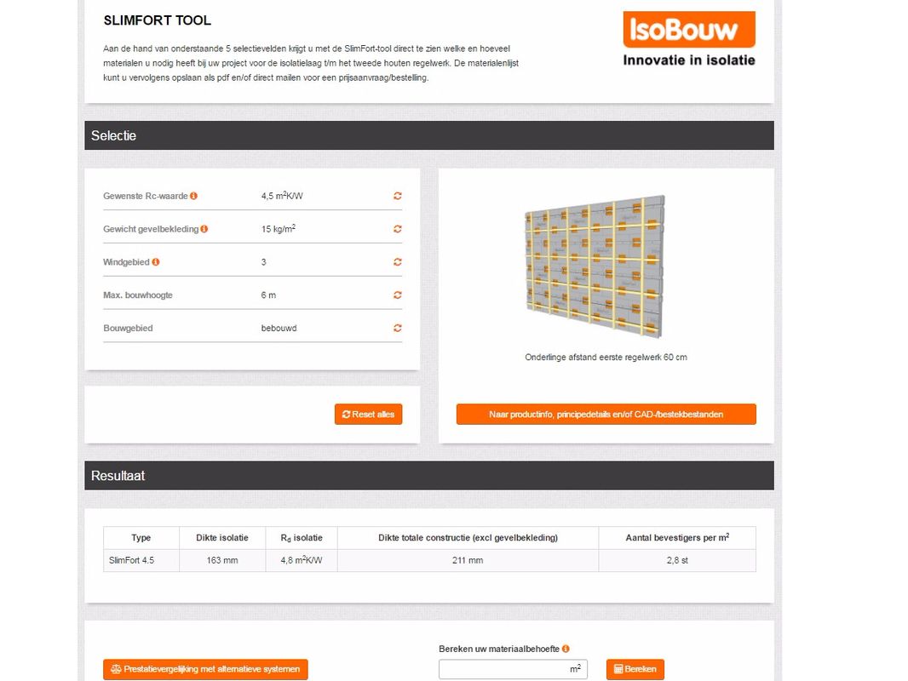Click the IsoBouw logo
The width and height of the screenshot is (908, 681).
click(x=689, y=38)
